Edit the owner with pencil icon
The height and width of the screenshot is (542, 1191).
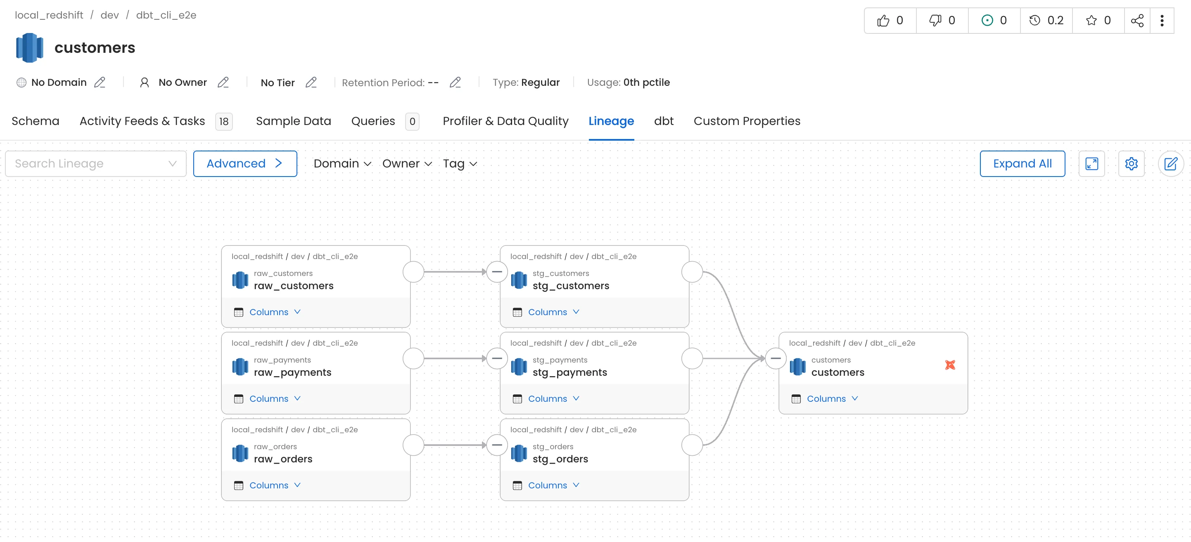(x=223, y=82)
